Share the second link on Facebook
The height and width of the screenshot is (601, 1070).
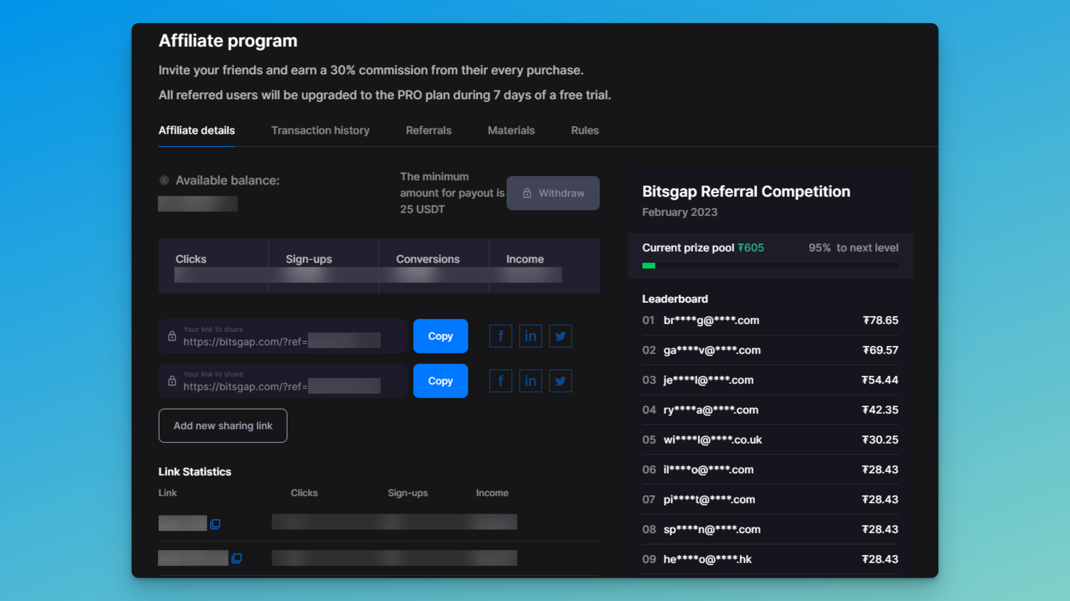tap(500, 381)
